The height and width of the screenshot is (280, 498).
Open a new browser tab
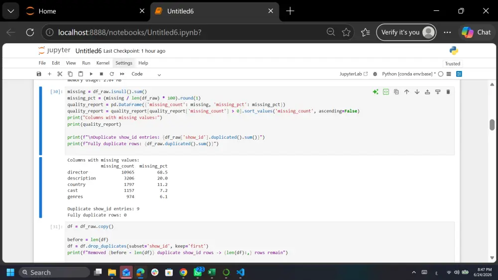click(x=290, y=11)
